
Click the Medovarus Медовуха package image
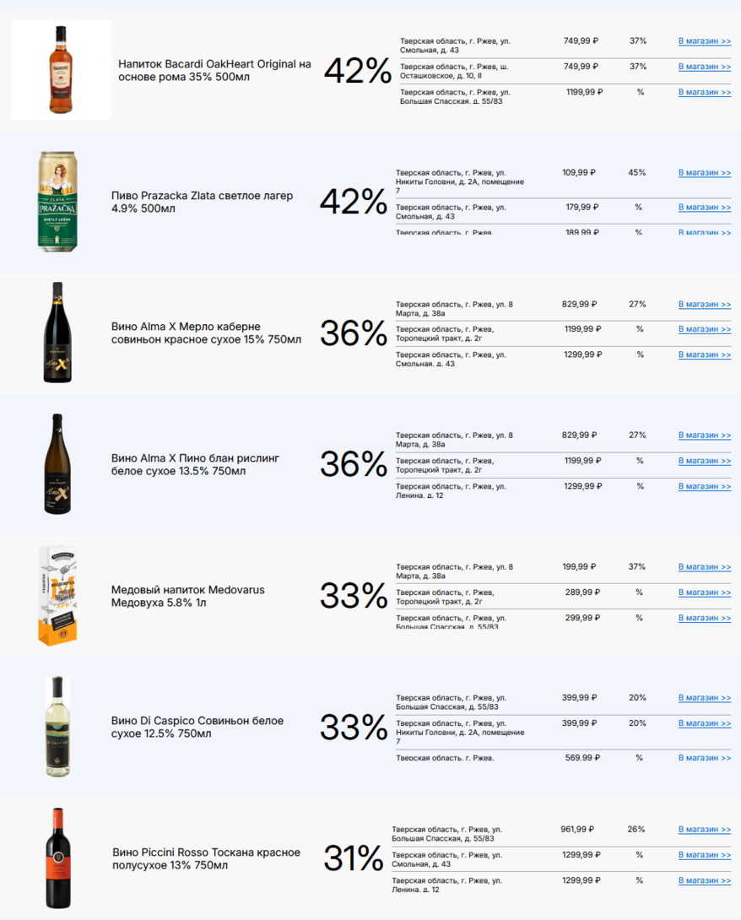point(57,596)
